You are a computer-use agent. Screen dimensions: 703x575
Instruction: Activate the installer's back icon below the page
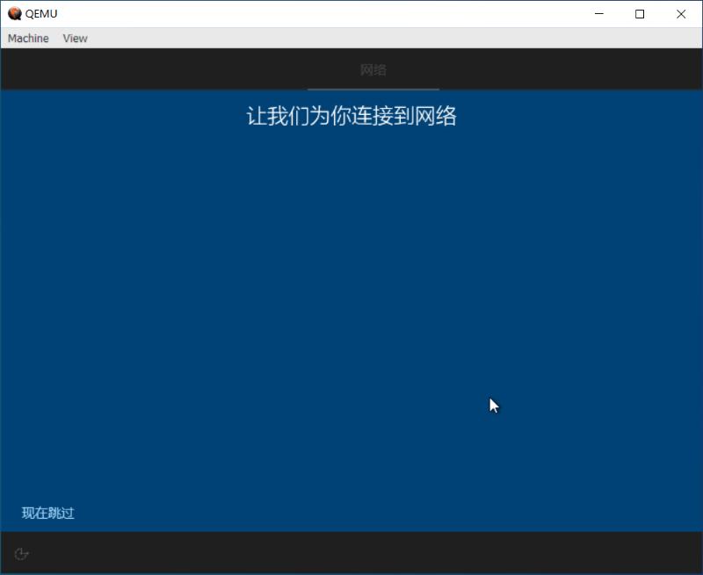(x=21, y=555)
